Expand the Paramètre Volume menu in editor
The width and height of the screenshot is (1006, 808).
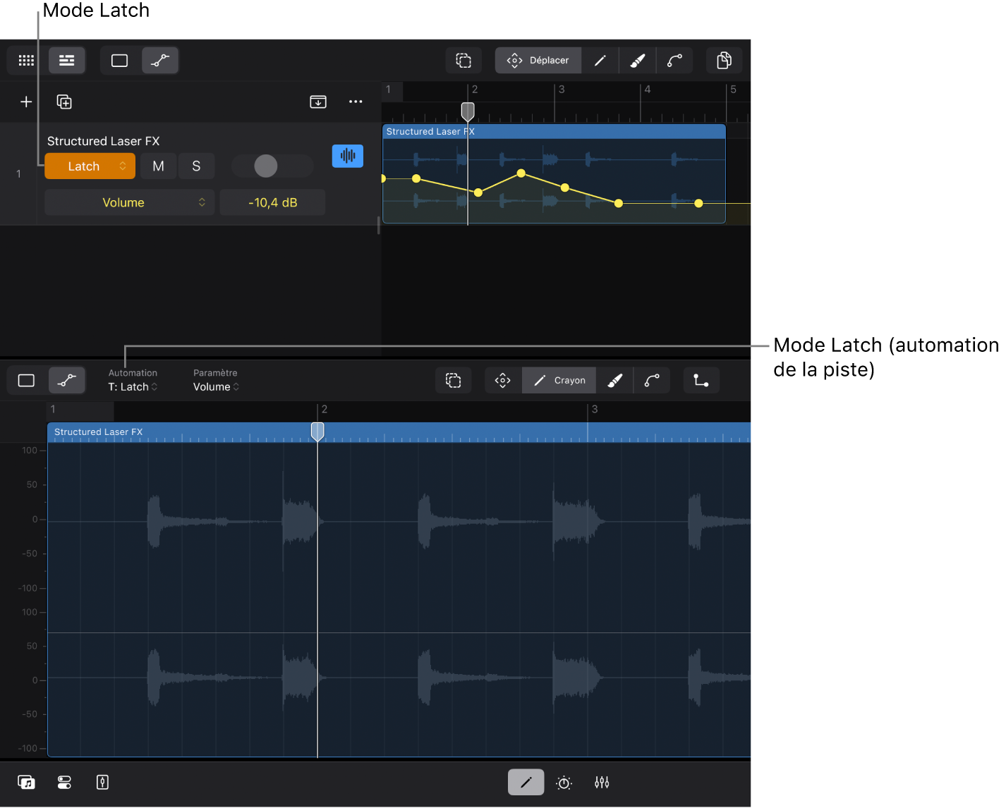(x=216, y=386)
